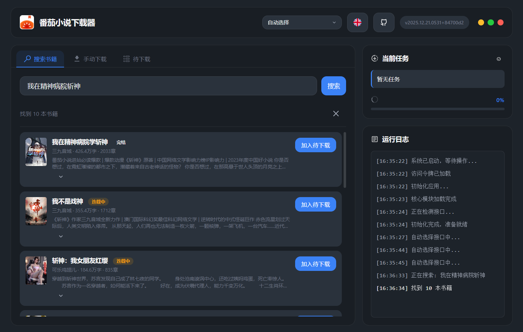
Task: Click the blue 搜索 button
Action: (x=334, y=86)
